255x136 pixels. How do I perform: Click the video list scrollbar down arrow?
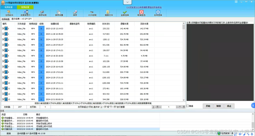point(184,100)
